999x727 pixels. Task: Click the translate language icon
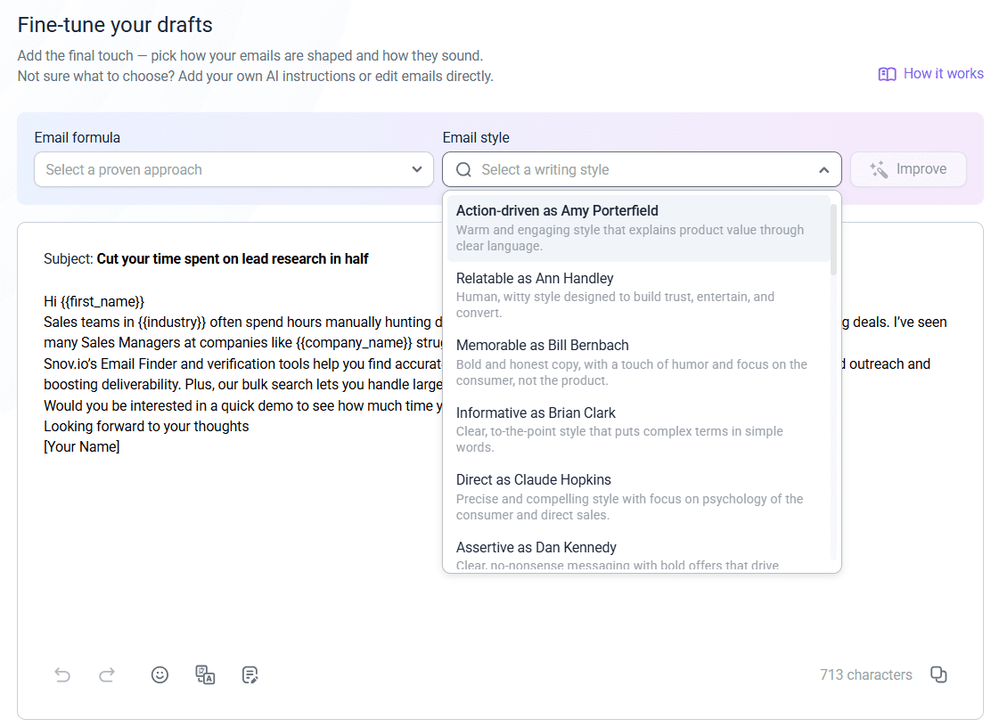click(205, 674)
